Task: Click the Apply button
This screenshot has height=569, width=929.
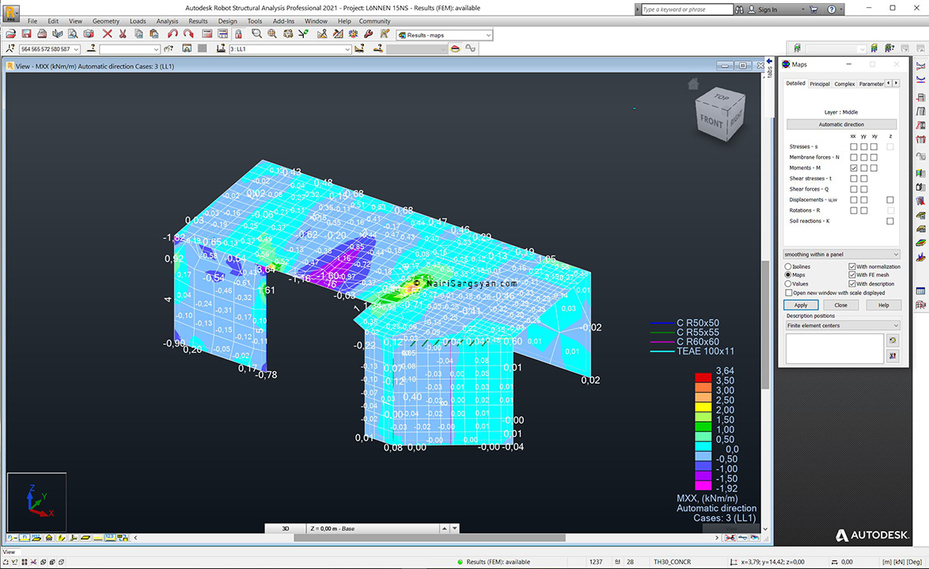Action: pyautogui.click(x=801, y=305)
